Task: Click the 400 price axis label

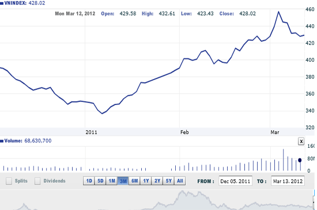Action: click(x=310, y=60)
